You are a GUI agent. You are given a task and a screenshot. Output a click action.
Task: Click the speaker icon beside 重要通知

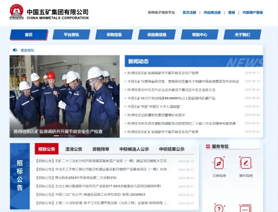tap(15, 50)
